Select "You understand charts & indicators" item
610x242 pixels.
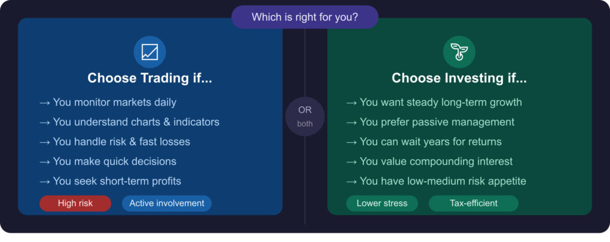[129, 122]
